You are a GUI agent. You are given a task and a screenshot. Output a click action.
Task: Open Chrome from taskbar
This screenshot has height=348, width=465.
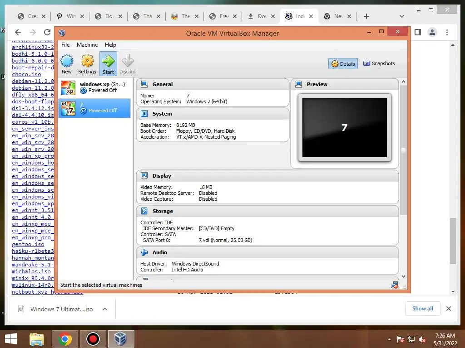[65, 339]
